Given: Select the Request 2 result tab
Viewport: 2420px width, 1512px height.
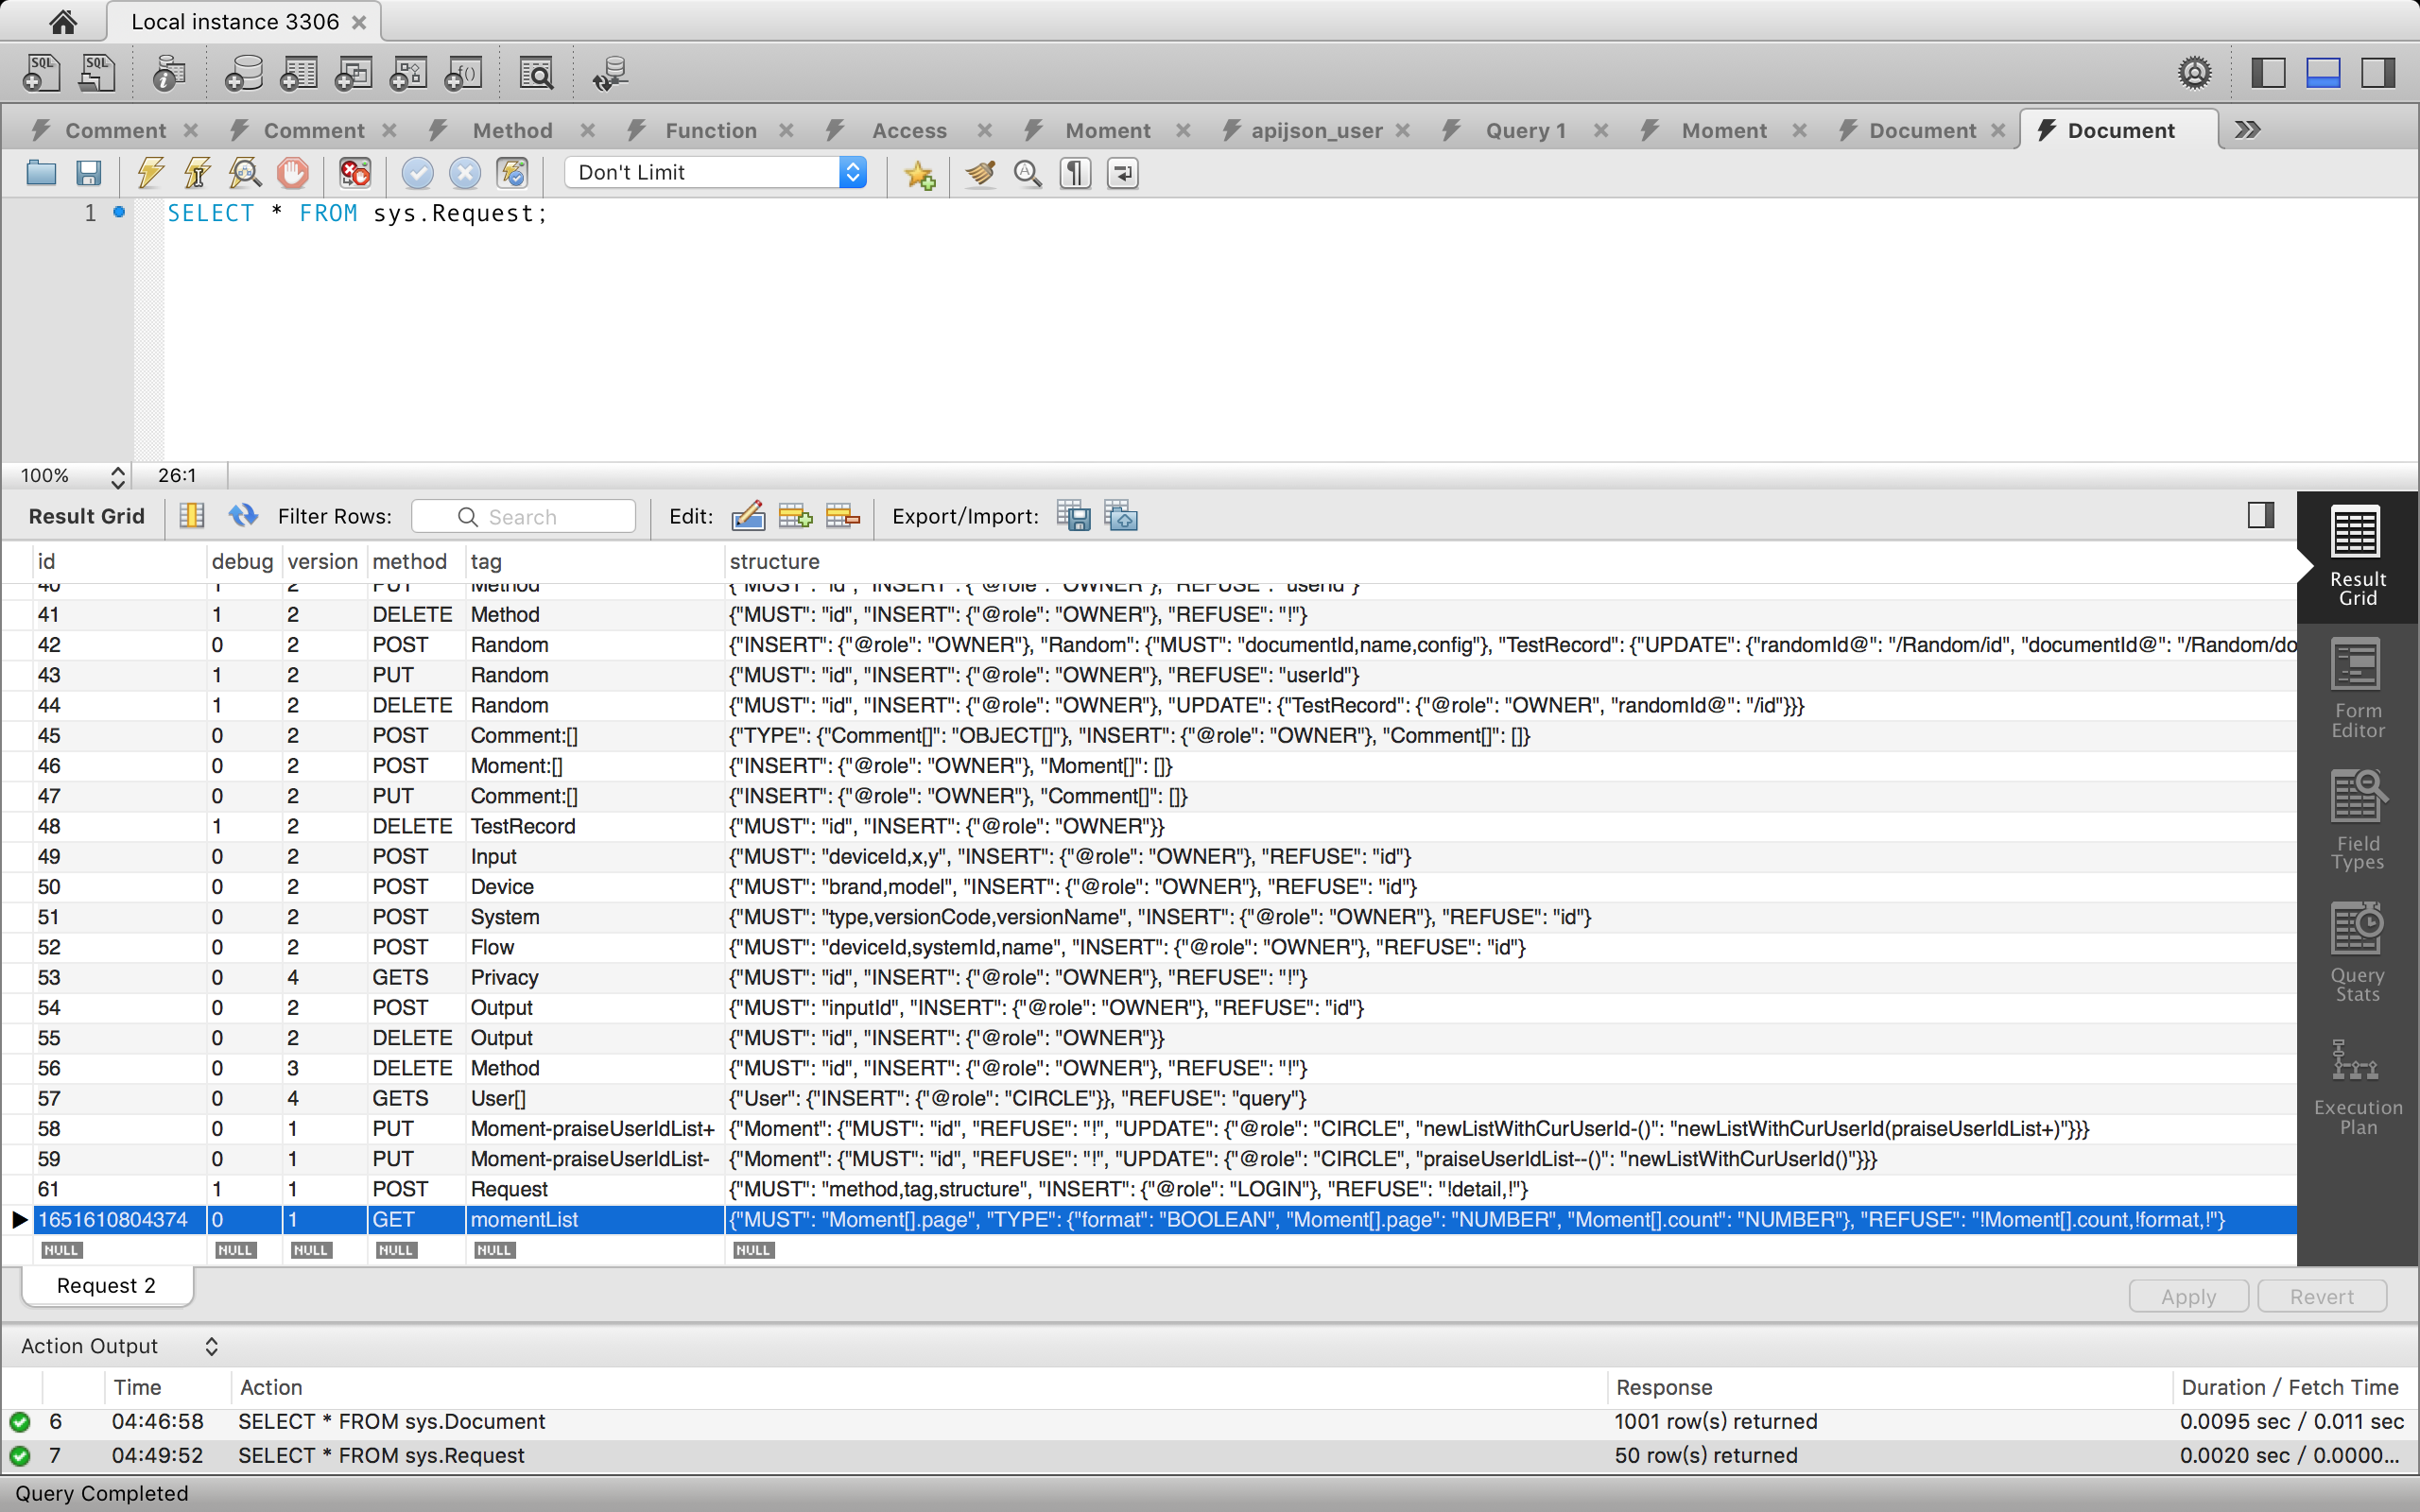Looking at the screenshot, I should 106,1285.
